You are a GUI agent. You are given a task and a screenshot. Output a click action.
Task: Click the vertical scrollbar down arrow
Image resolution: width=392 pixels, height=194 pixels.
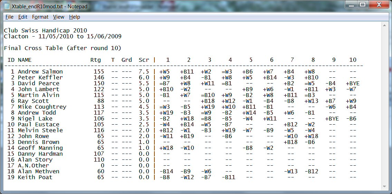[x=384, y=187]
